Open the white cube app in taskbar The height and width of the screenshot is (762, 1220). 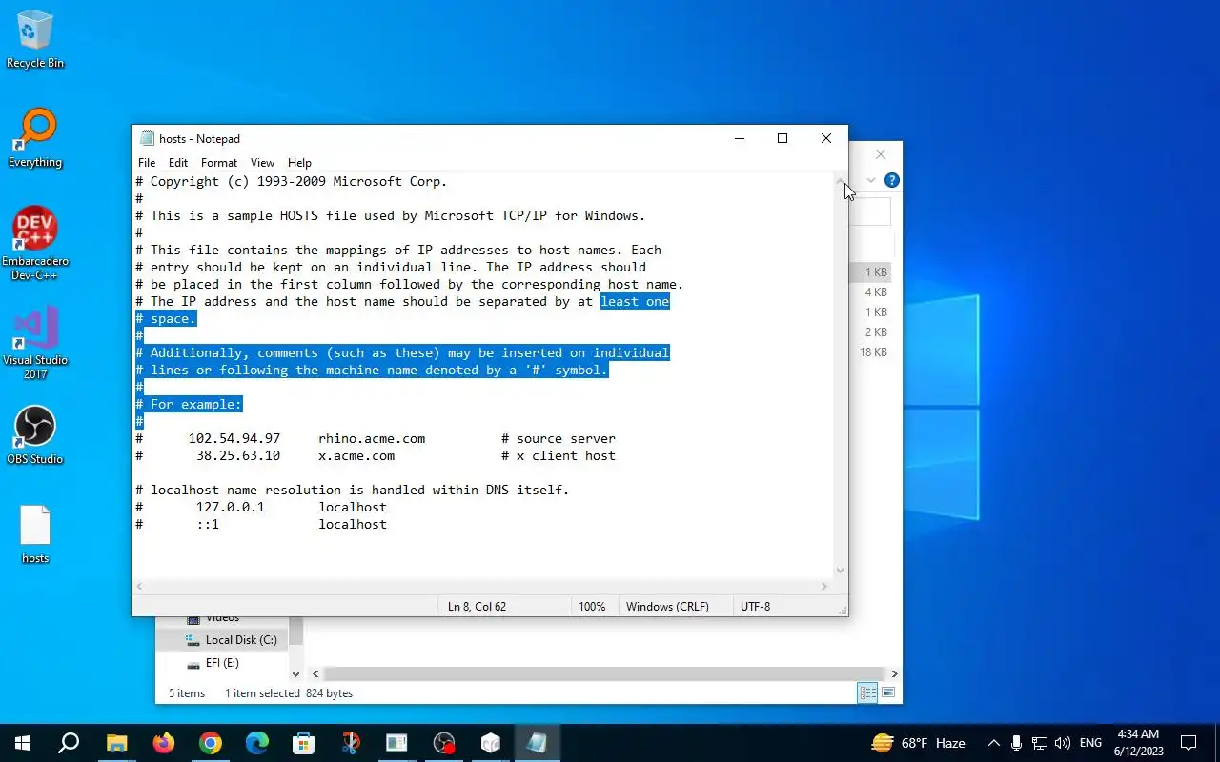[491, 743]
